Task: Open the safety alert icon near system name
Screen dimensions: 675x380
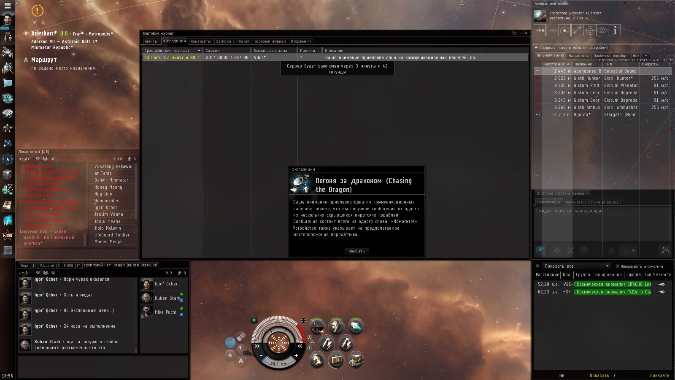Action: coord(38,10)
